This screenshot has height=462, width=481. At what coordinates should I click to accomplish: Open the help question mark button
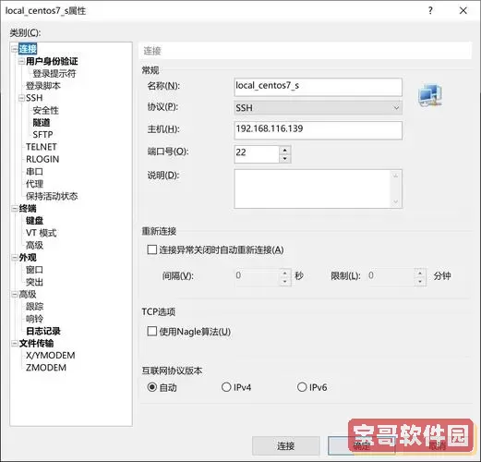(430, 11)
